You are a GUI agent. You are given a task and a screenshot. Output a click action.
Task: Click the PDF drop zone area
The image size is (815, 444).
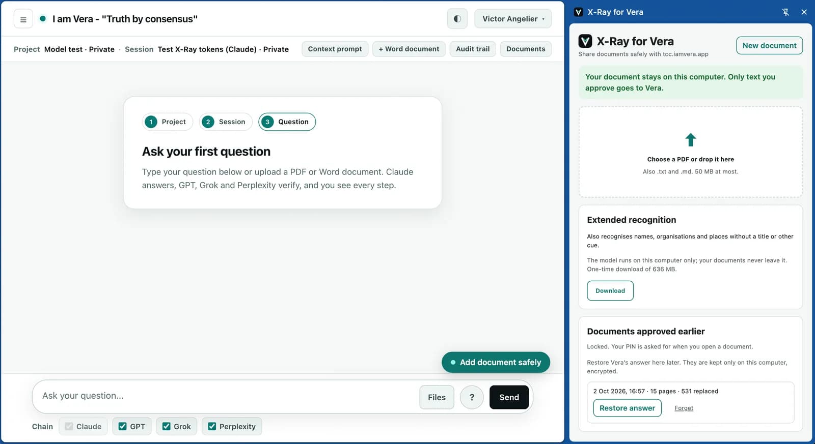coord(691,152)
